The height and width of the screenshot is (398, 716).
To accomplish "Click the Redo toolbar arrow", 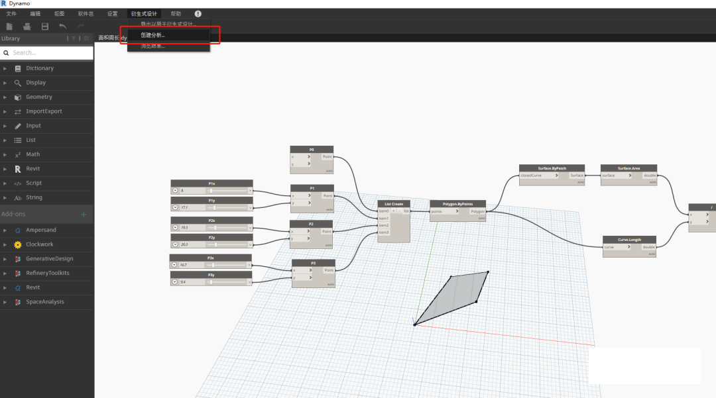I will click(x=80, y=26).
